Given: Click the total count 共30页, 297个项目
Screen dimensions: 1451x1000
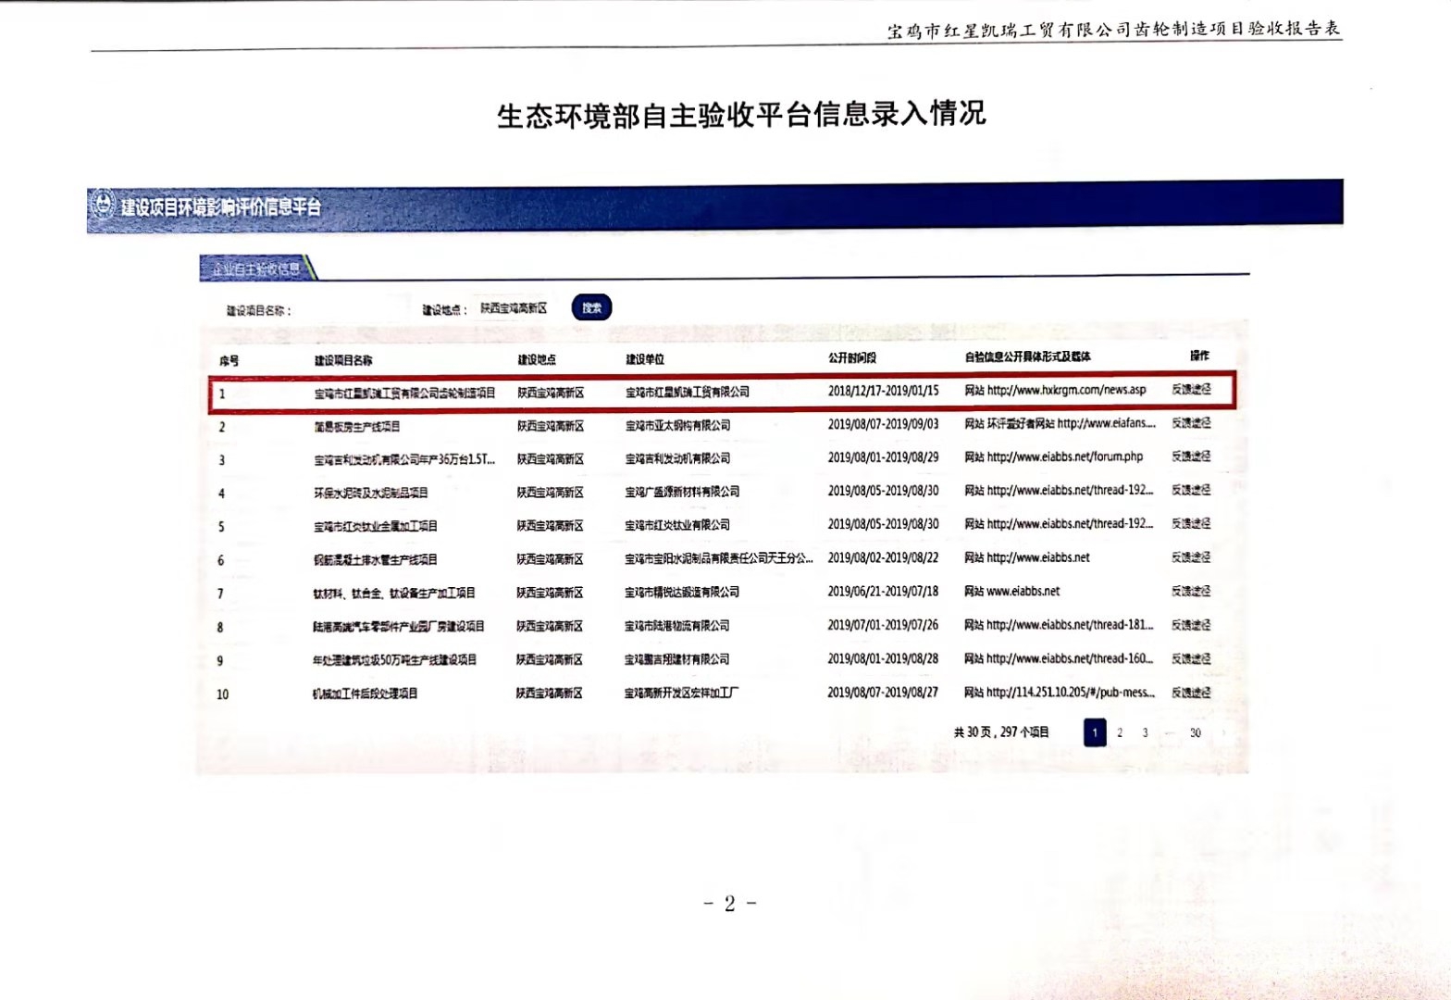Looking at the screenshot, I should click(x=1001, y=732).
